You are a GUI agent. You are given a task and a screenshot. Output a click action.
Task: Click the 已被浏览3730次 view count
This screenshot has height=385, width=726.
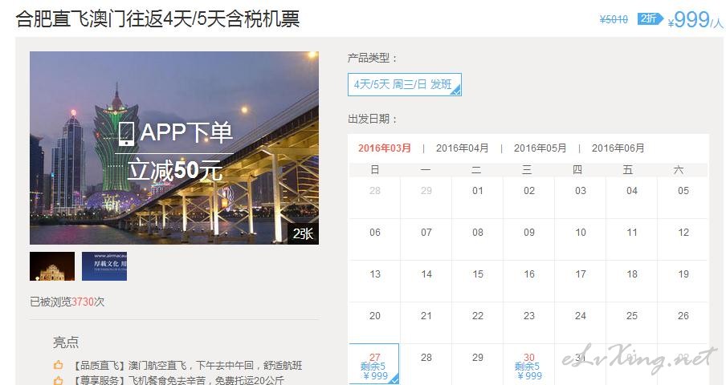(67, 302)
